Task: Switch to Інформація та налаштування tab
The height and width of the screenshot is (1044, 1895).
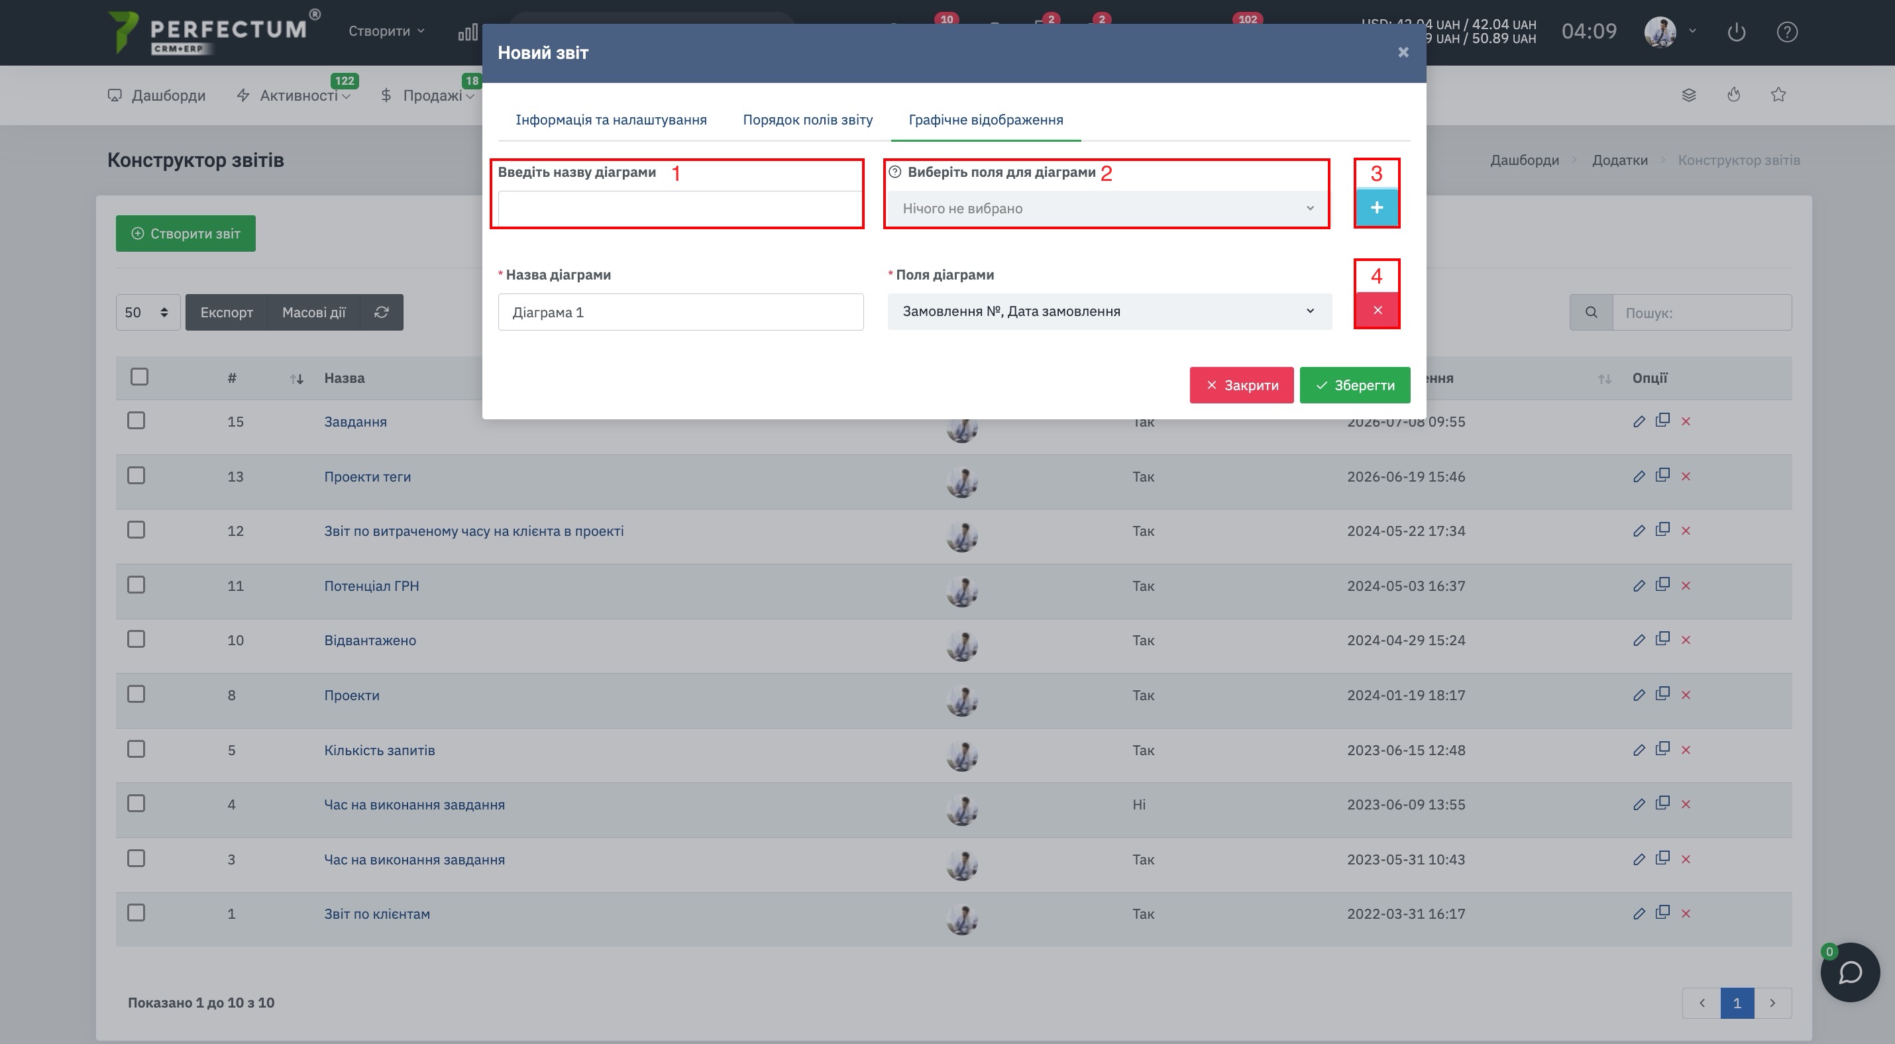Action: (x=611, y=120)
